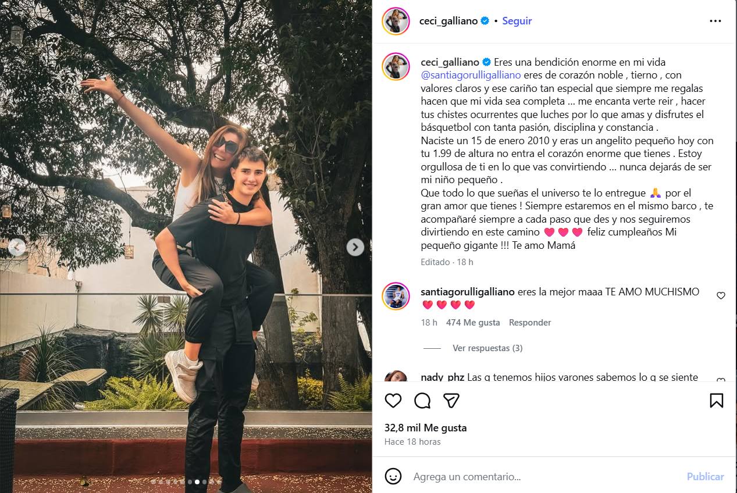Open the comment bubble icon
Image resolution: width=737 pixels, height=493 pixels.
pyautogui.click(x=422, y=401)
